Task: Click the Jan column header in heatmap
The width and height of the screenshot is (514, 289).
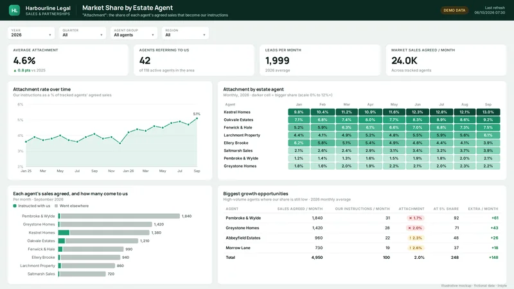Action: tap(299, 105)
